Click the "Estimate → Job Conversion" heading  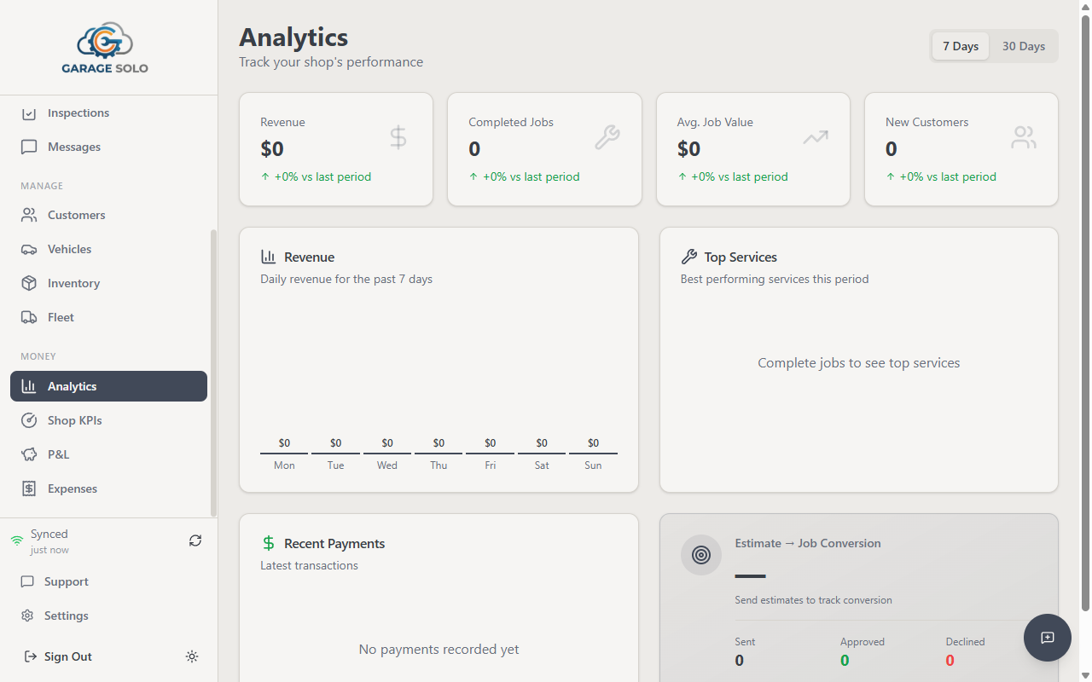point(808,543)
